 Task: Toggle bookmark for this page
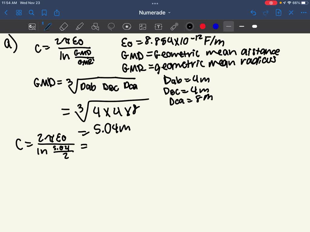pos(44,13)
